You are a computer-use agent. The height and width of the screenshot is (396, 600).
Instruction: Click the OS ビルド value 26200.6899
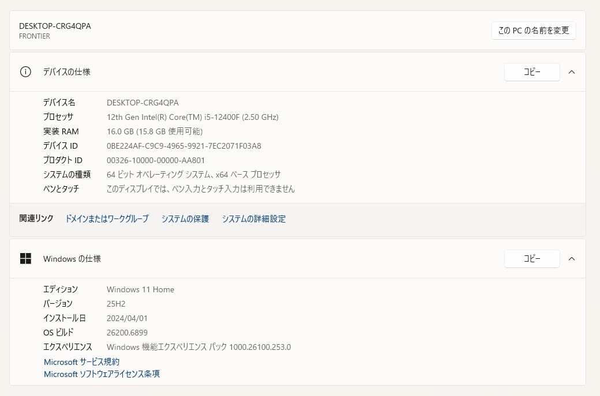click(x=127, y=333)
